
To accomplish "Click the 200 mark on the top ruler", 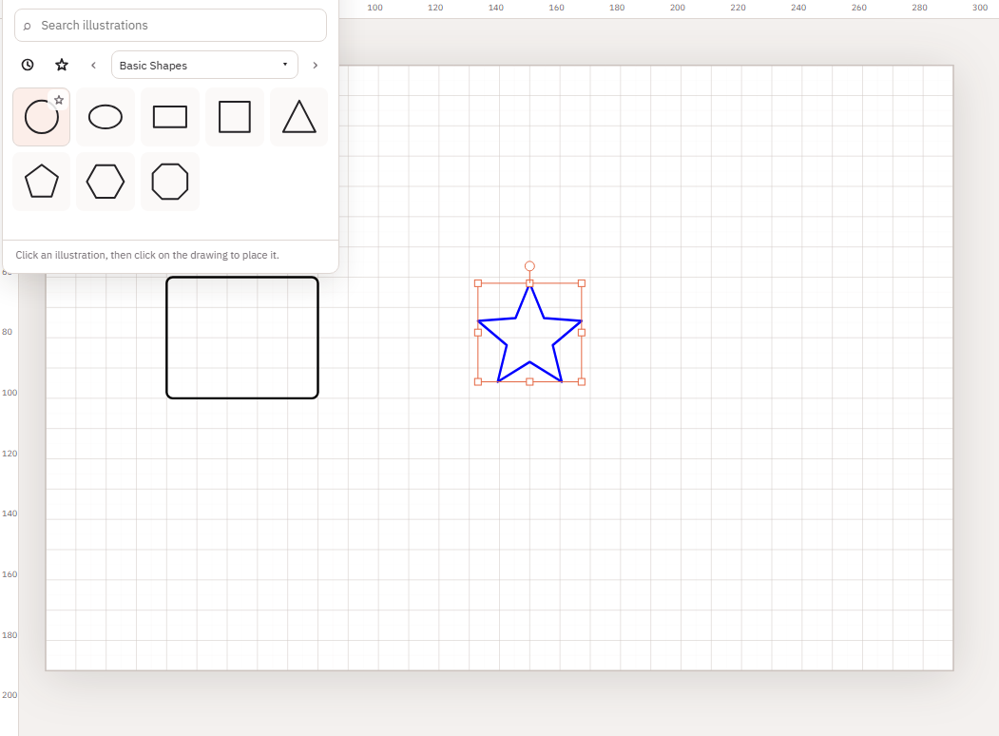I will point(678,8).
